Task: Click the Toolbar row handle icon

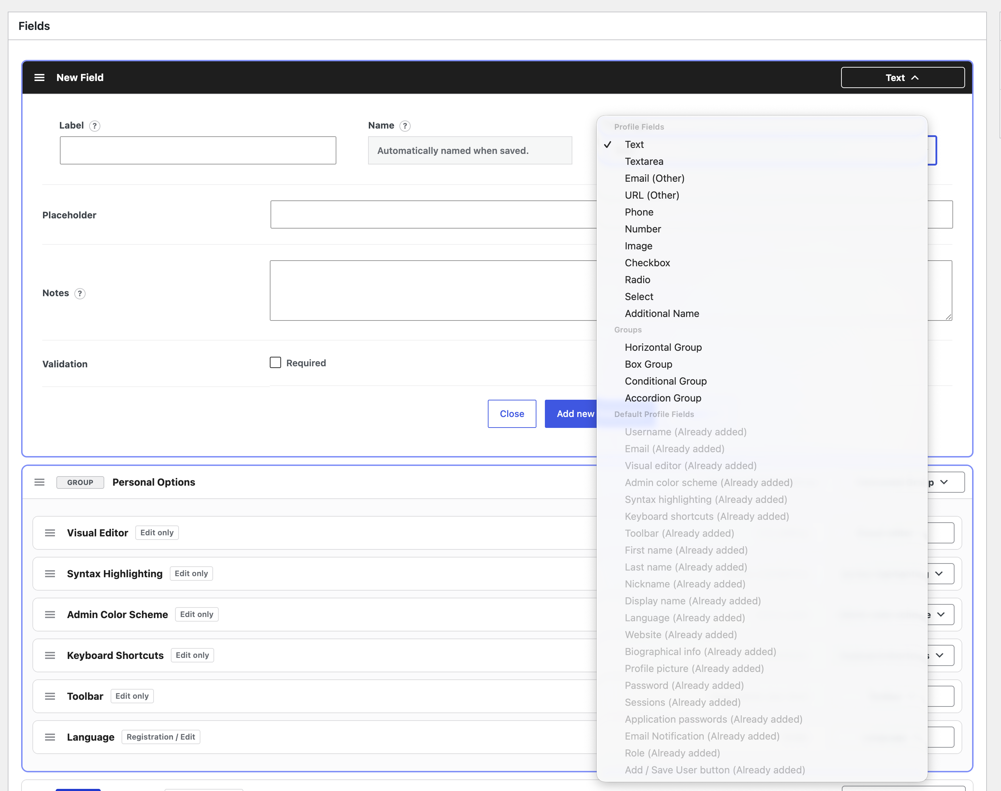Action: click(50, 696)
